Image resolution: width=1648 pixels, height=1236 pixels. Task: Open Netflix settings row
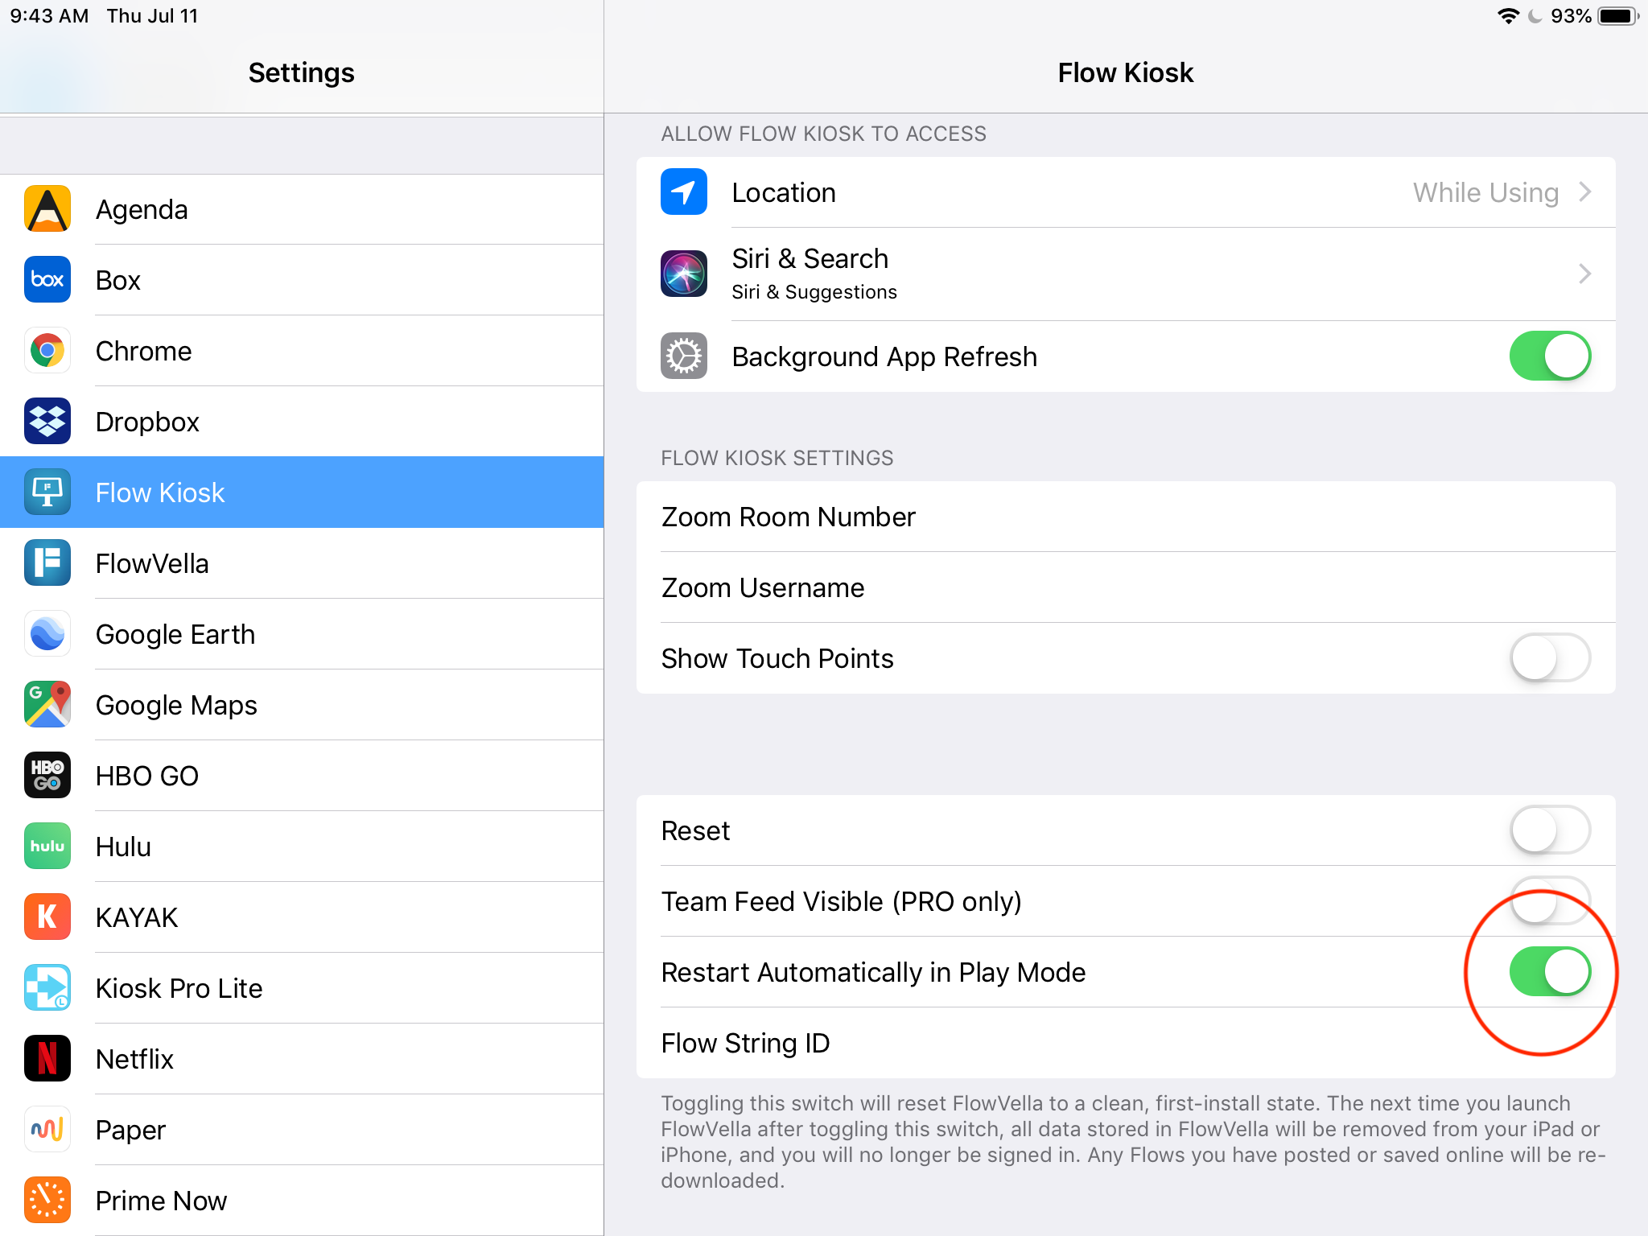click(302, 1059)
